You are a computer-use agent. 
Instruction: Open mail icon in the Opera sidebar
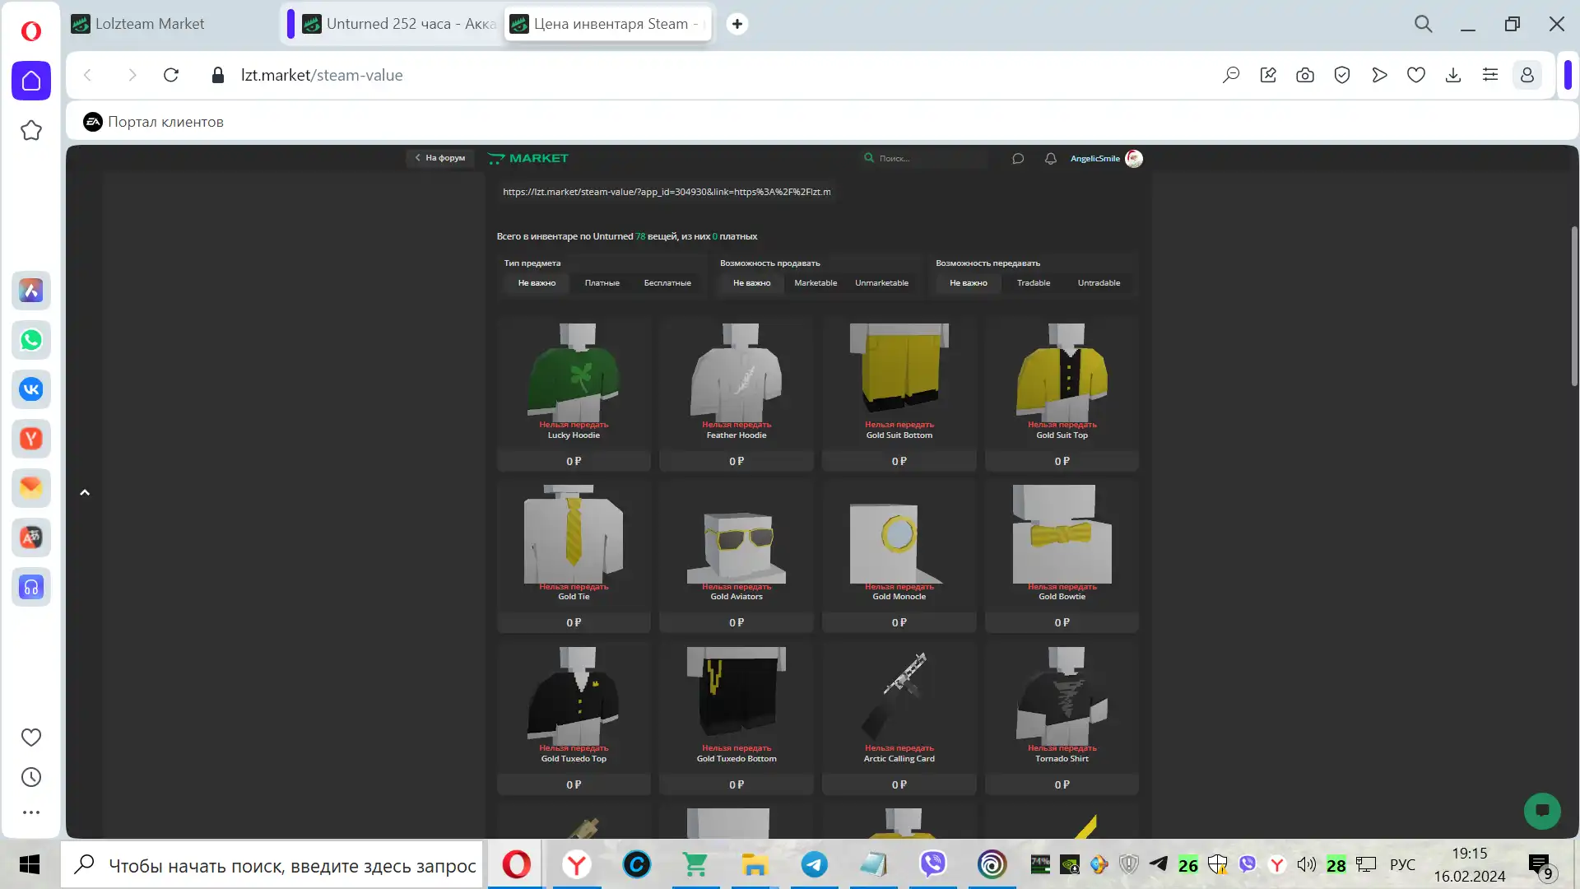pyautogui.click(x=31, y=488)
